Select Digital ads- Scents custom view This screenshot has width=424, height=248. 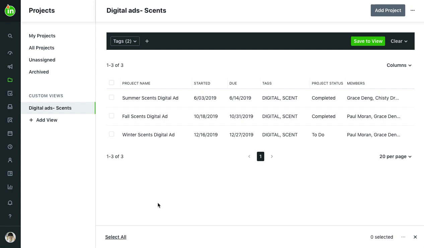(x=58, y=108)
